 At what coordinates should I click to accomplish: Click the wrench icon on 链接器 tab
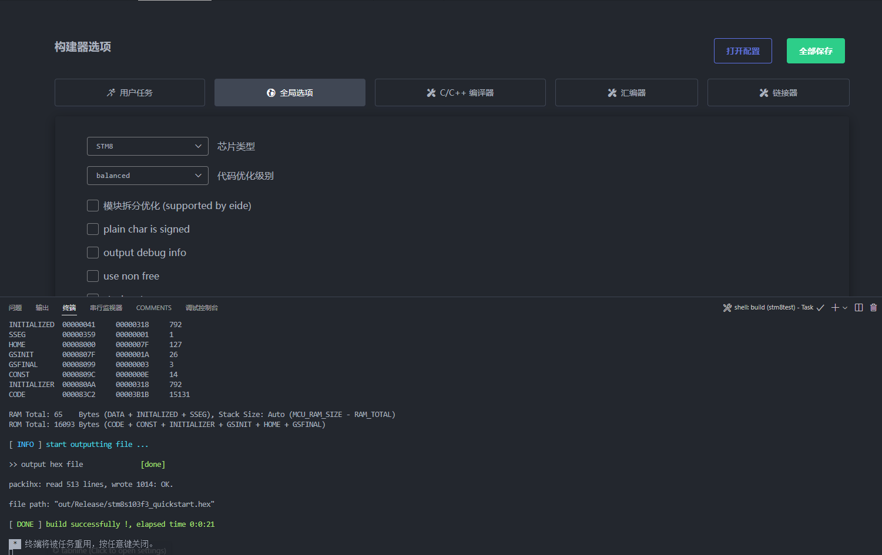pyautogui.click(x=764, y=93)
